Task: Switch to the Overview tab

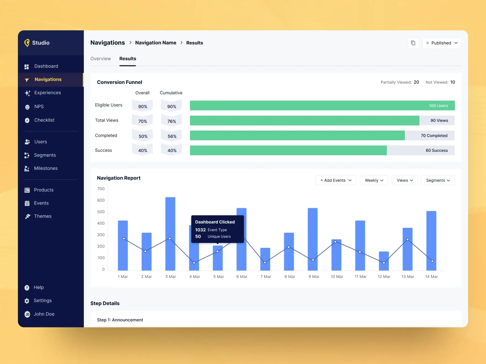Action: (101, 59)
